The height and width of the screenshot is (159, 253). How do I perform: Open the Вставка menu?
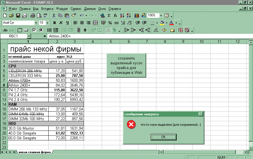47,9
